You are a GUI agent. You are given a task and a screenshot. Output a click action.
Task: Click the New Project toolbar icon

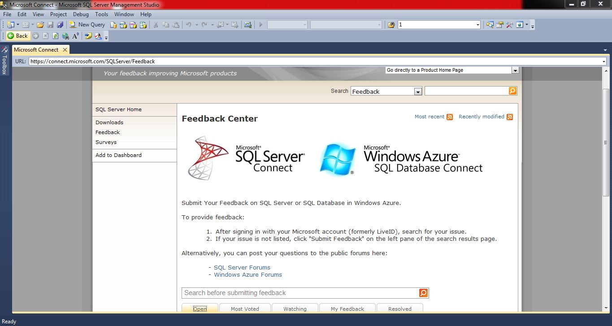point(11,25)
